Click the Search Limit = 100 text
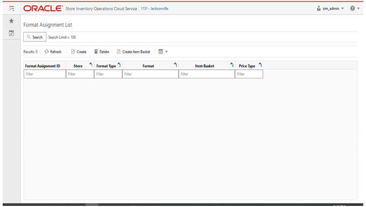Image resolution: width=366 pixels, height=207 pixels. (x=62, y=37)
